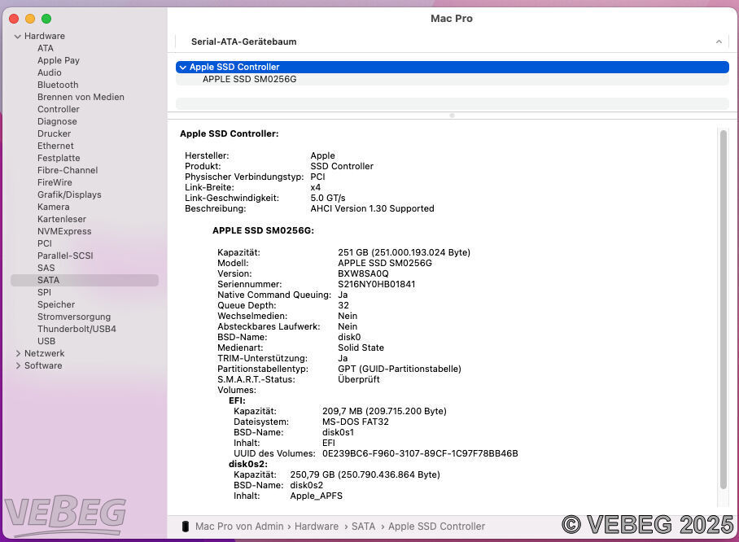The image size is (739, 542).
Task: Click the 'APPLE SSD SM0256G:' details heading
Action: (263, 230)
